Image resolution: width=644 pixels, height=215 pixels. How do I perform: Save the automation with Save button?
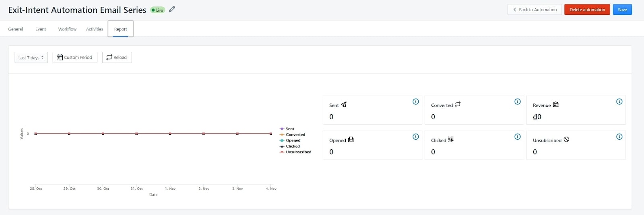(x=622, y=10)
